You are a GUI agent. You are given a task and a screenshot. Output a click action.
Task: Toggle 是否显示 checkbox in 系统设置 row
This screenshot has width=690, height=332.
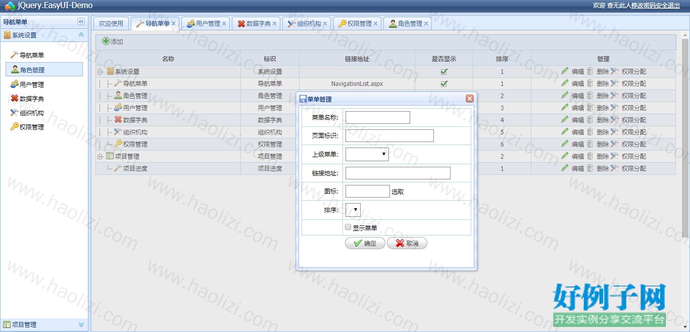pyautogui.click(x=444, y=71)
